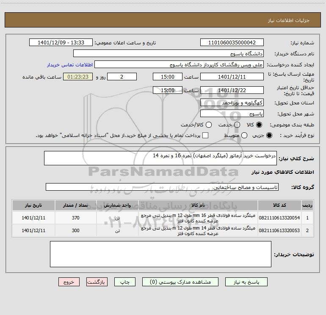Click the نام کالا column header
The height and width of the screenshot is (315, 326).
point(198,205)
